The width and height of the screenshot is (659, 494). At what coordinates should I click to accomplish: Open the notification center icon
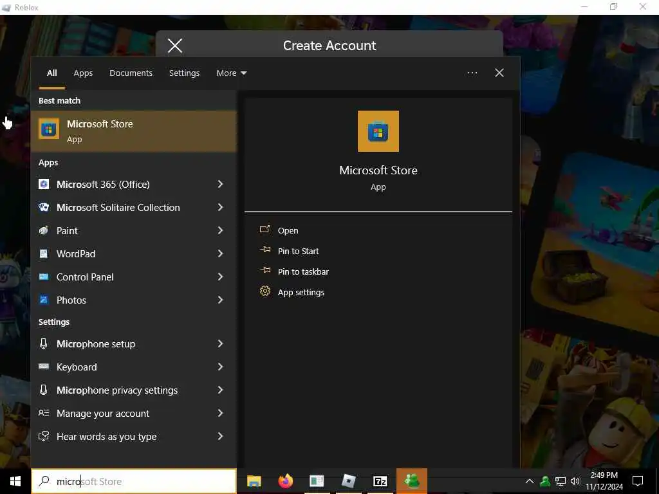pos(638,481)
